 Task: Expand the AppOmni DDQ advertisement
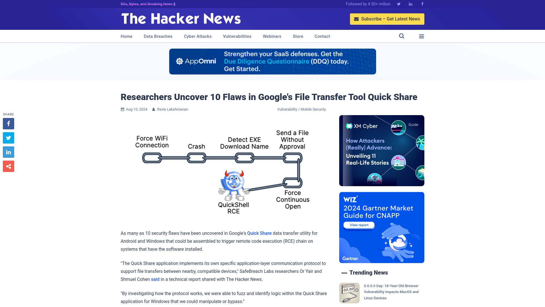pyautogui.click(x=272, y=61)
